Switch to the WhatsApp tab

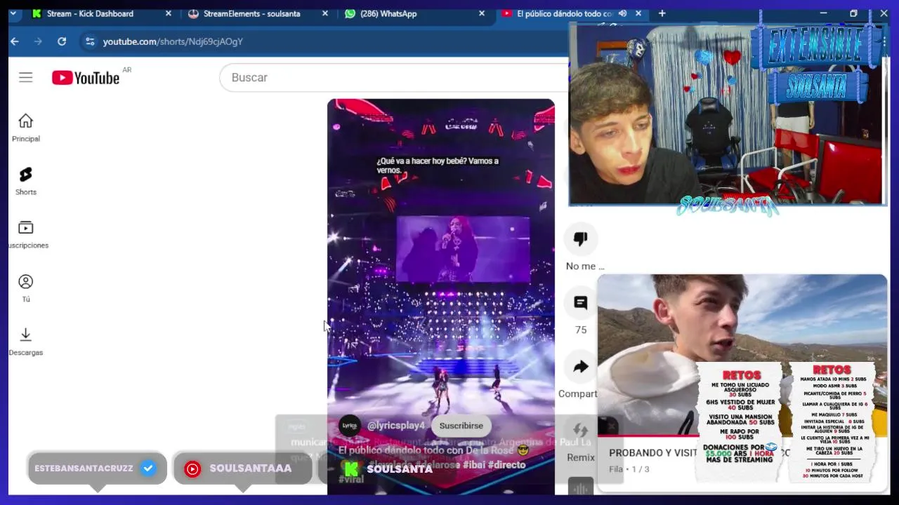388,13
